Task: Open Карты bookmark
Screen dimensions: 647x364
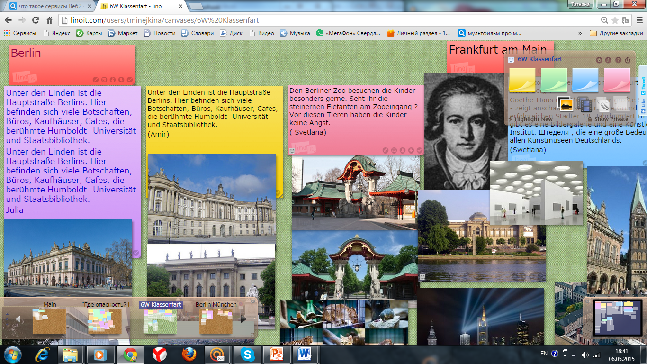Action: pos(90,33)
